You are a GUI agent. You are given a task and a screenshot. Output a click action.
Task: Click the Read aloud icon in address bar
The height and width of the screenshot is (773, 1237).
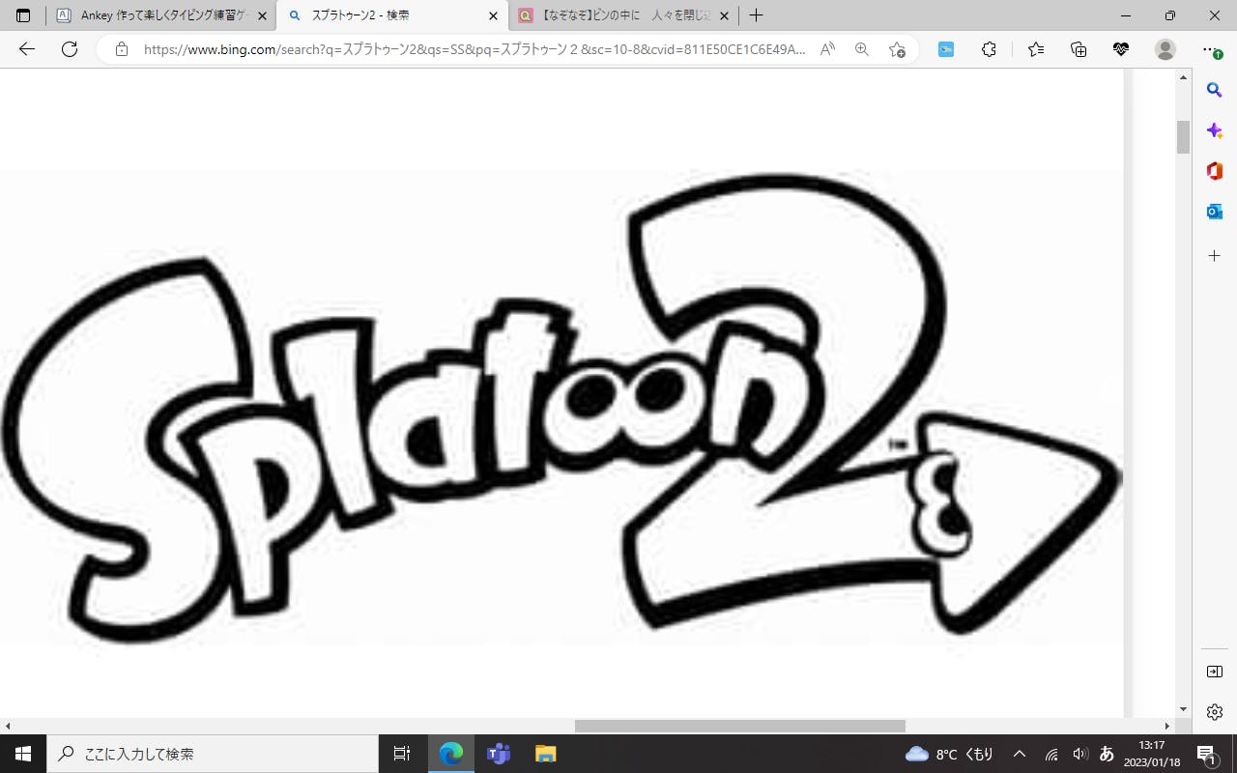point(827,49)
